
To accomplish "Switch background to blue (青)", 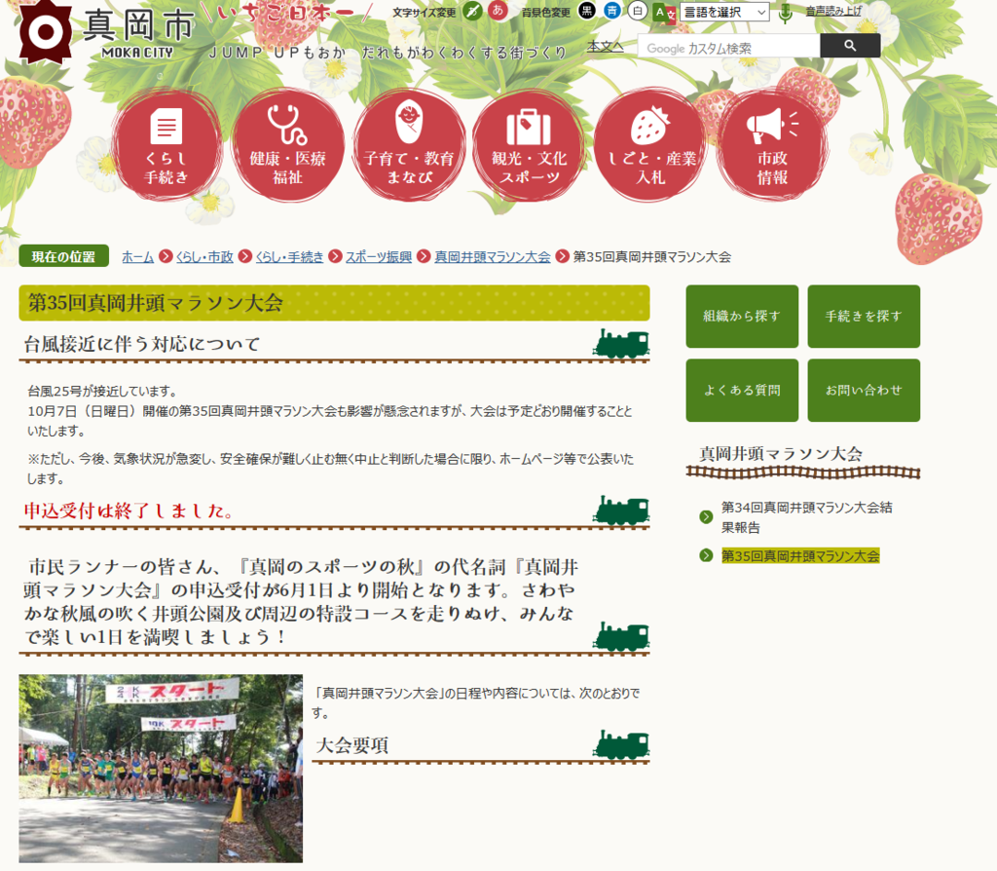I will pyautogui.click(x=611, y=11).
